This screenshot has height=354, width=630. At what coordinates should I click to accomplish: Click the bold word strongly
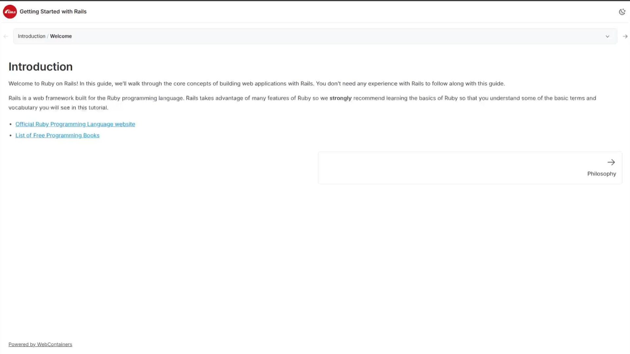[340, 98]
